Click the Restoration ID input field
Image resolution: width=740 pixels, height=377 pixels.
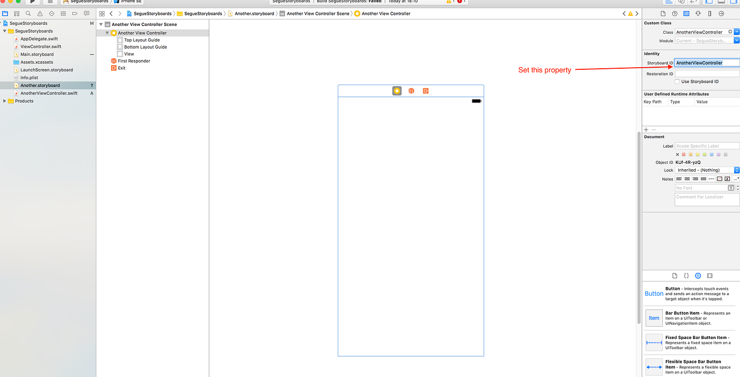click(x=707, y=73)
